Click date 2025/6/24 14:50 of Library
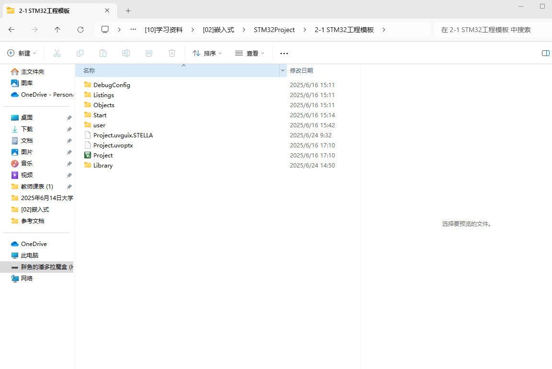Viewport: 552px width, 369px height. [312, 165]
